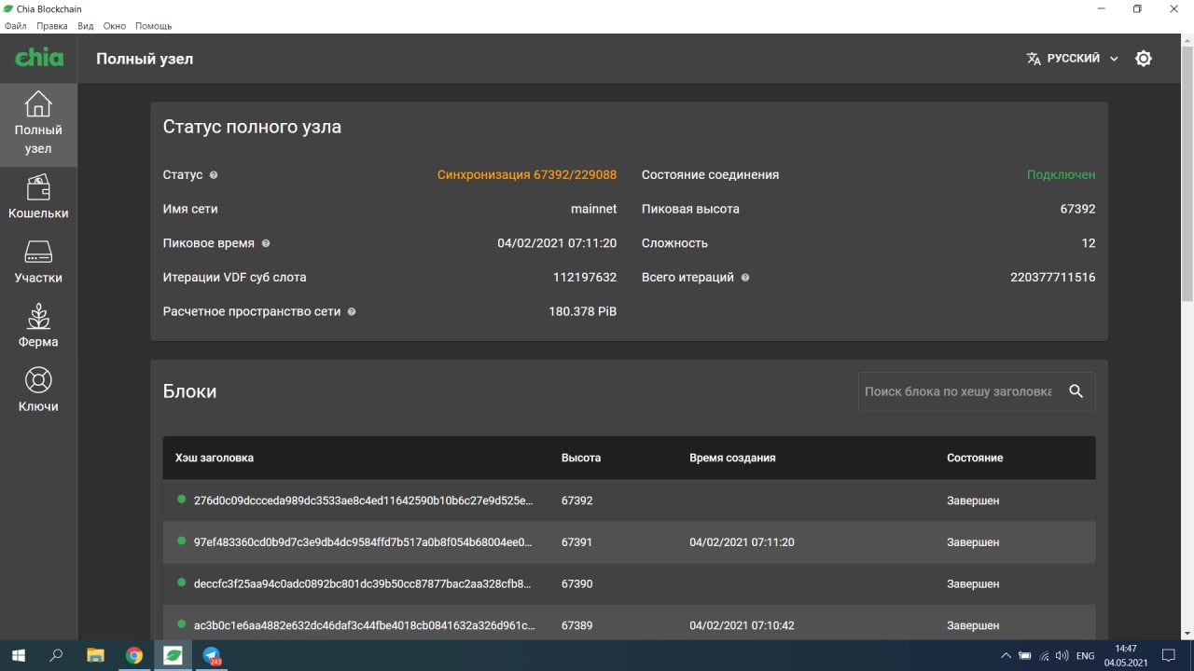Click the help icon next to Всего итераций
The width and height of the screenshot is (1194, 671).
point(745,278)
